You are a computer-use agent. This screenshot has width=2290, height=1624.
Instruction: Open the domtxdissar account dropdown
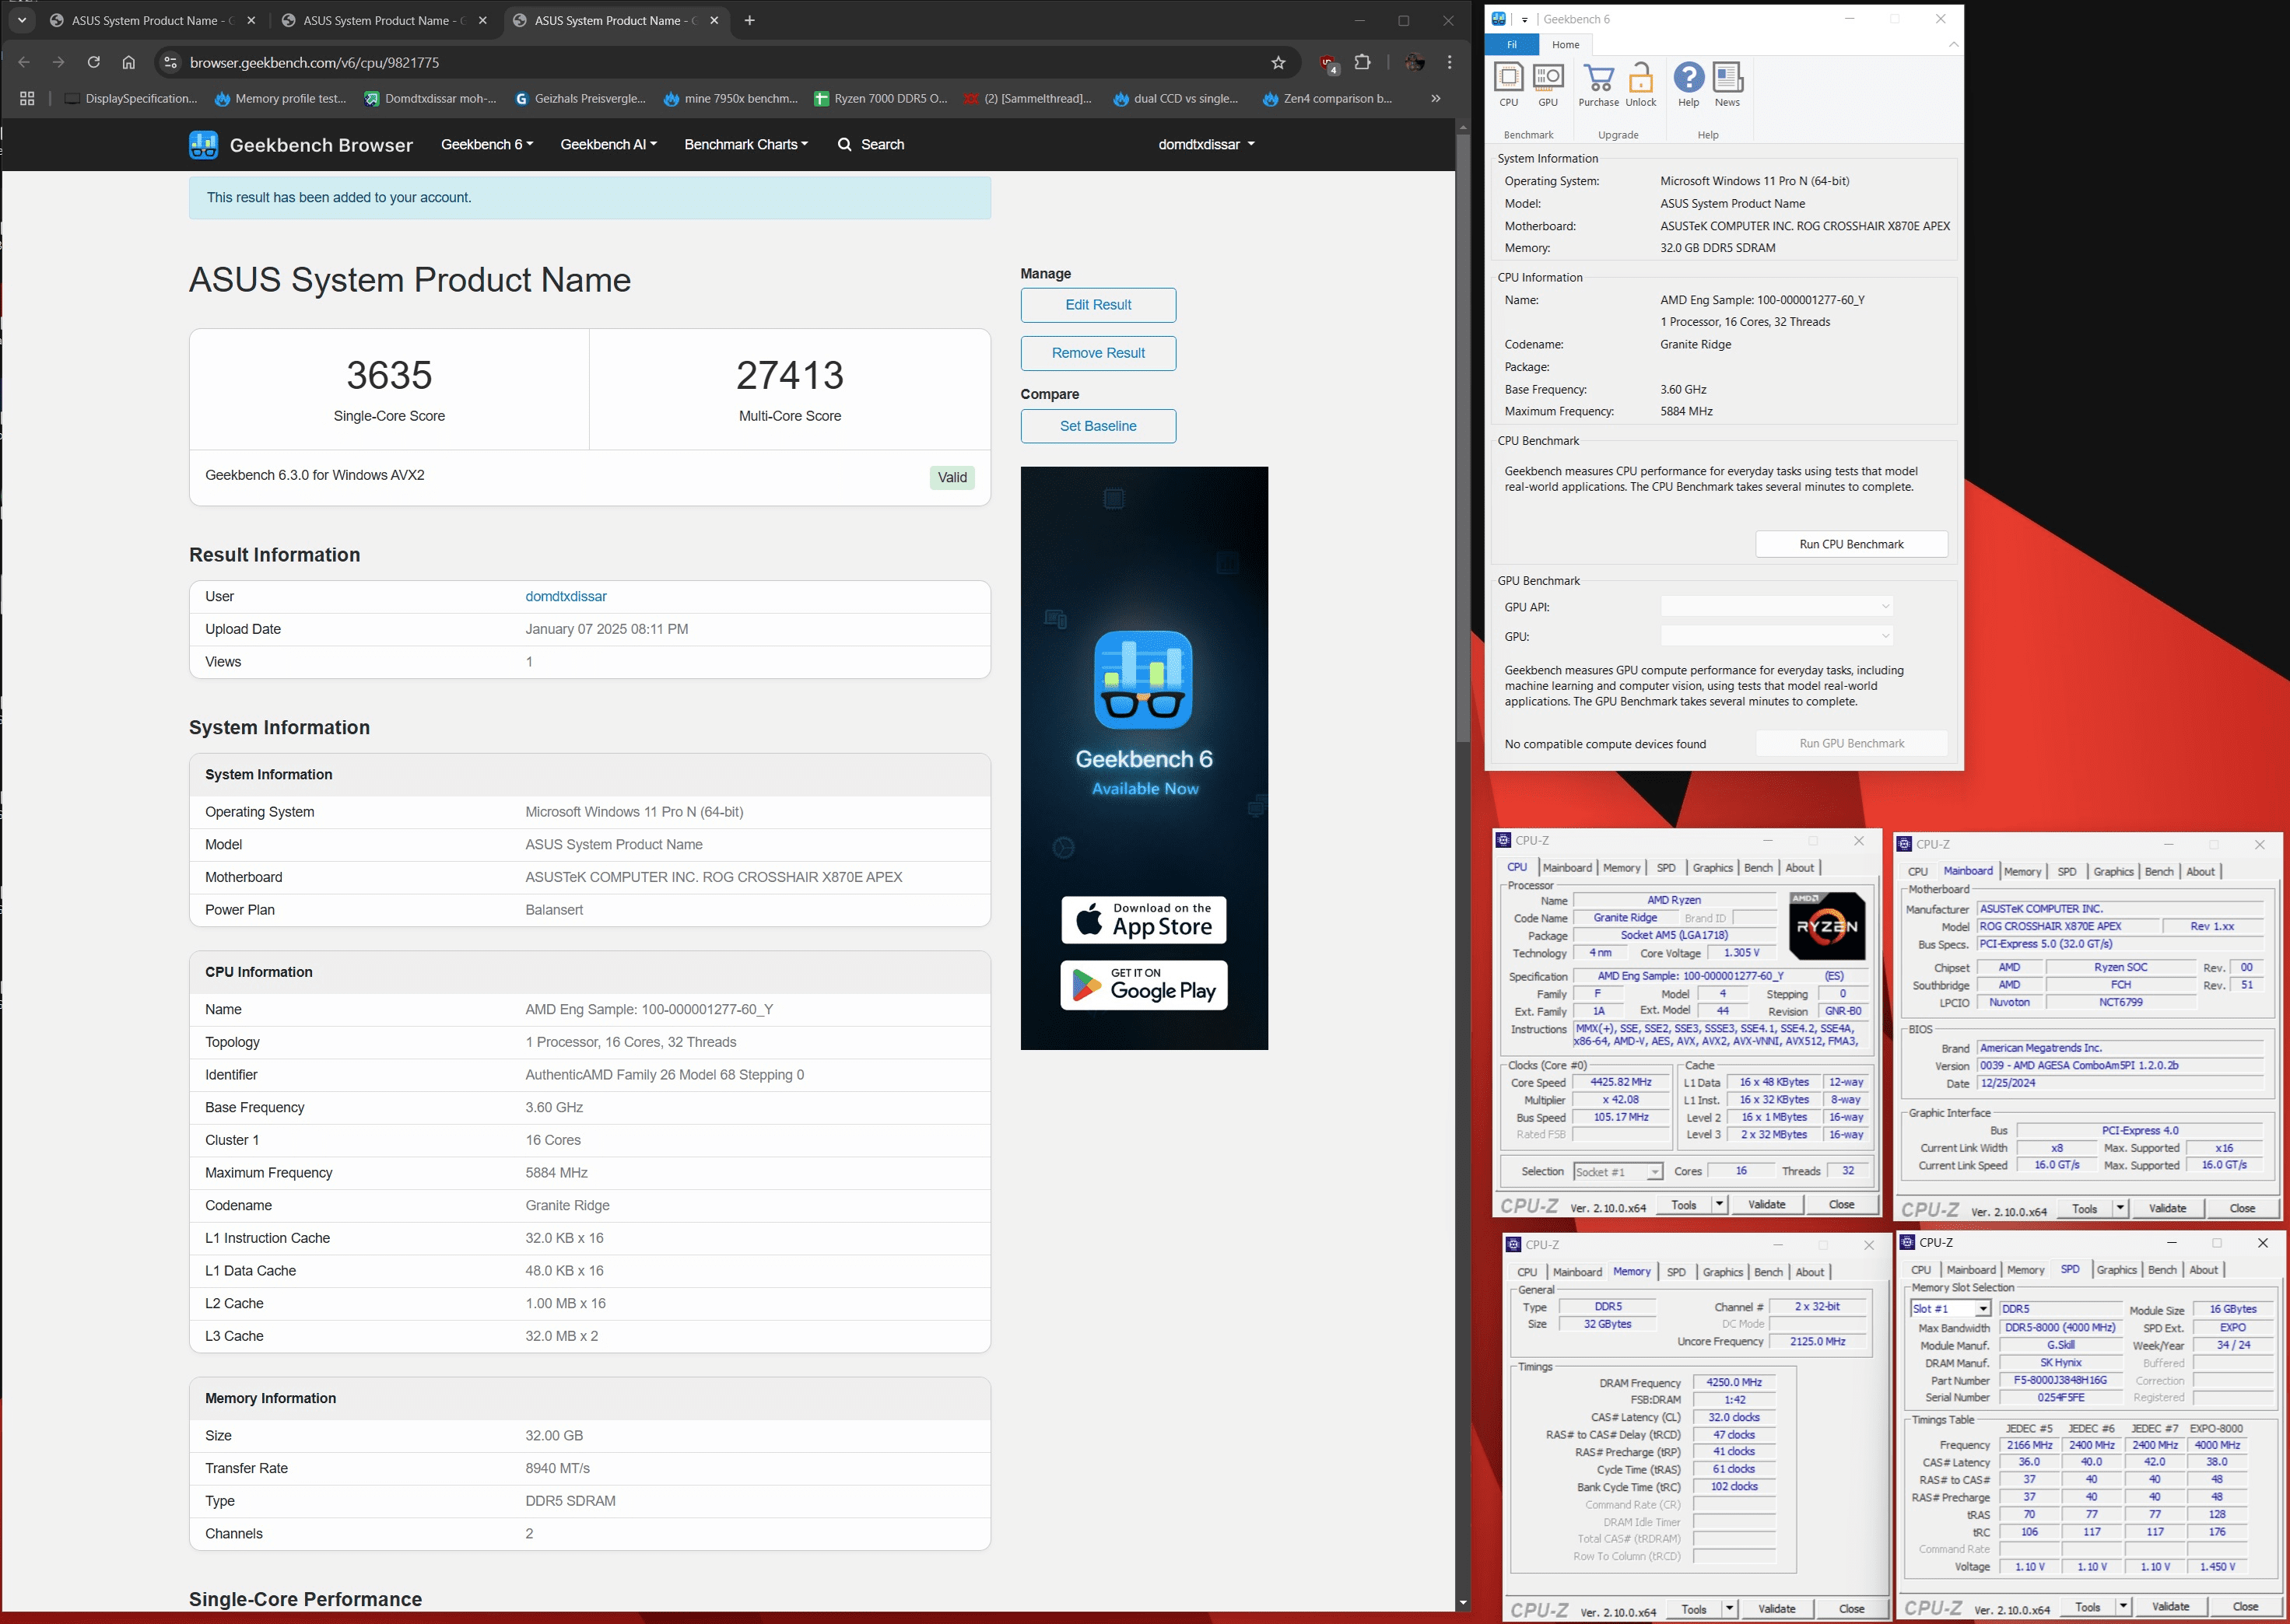pyautogui.click(x=1207, y=144)
